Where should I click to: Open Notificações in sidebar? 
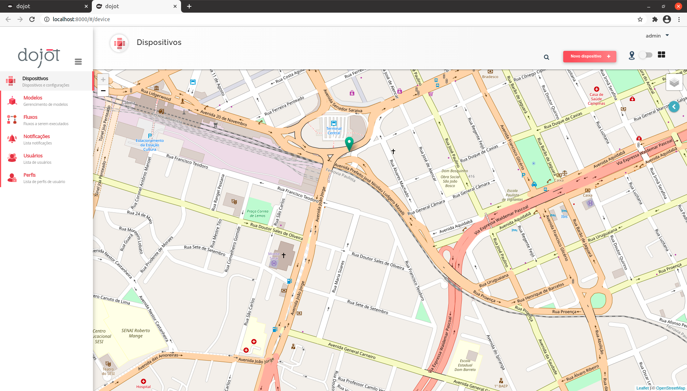(x=46, y=139)
